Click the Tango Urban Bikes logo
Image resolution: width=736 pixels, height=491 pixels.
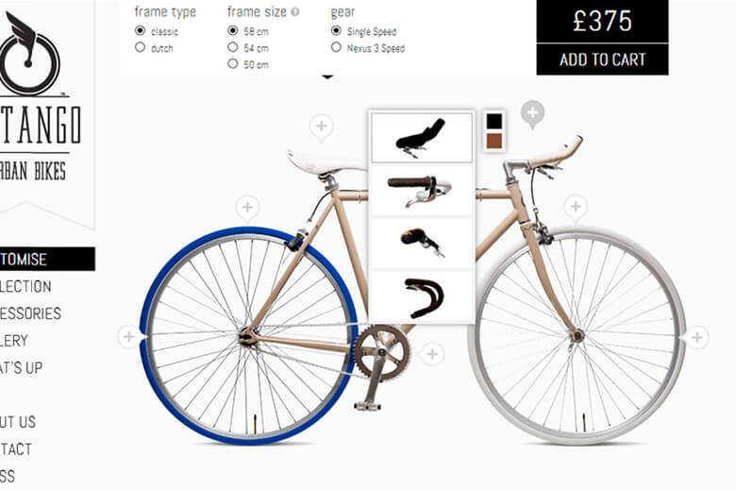tap(38, 96)
